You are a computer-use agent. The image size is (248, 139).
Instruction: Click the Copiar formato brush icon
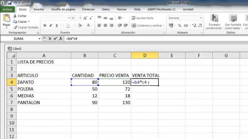pyautogui.click(x=15, y=27)
